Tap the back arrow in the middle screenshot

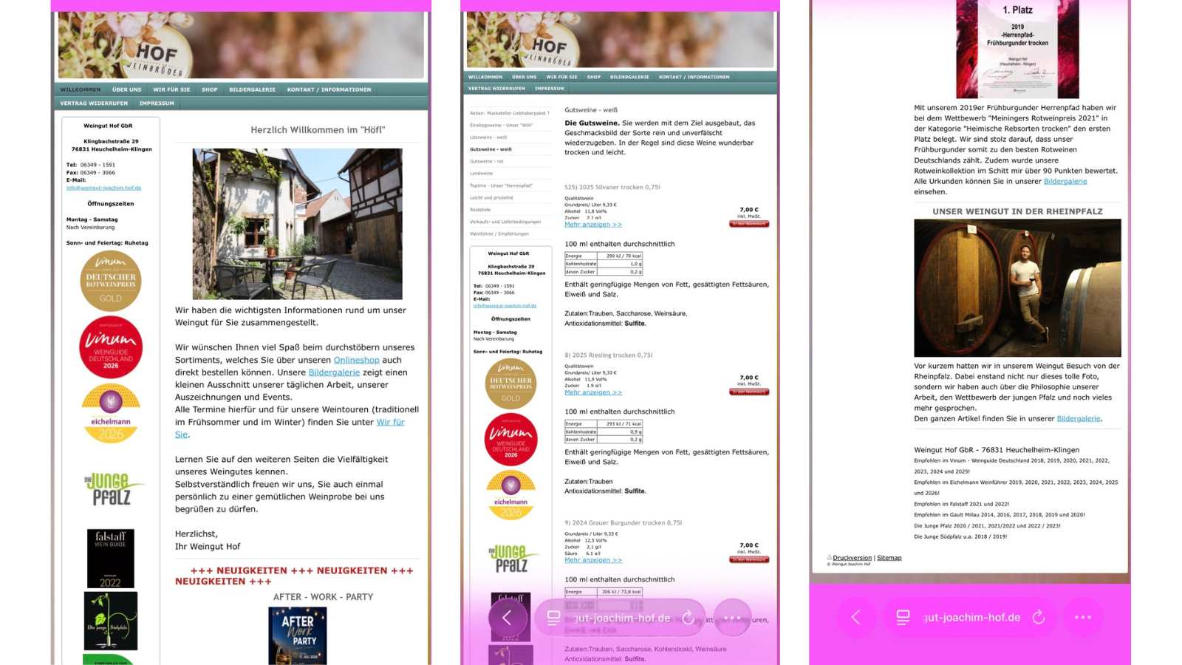508,618
